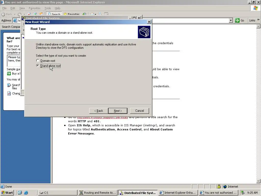This screenshot has height=196, width=261.
Task: Switch to You are not authorized taskbar button
Action: pos(218,193)
